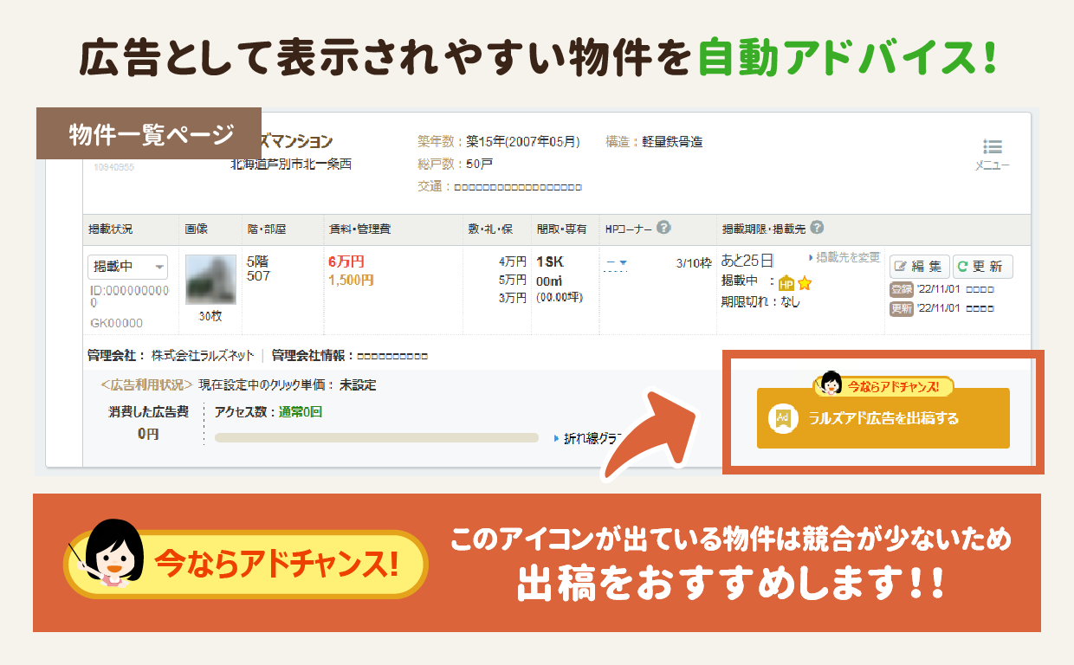1074x665 pixels.
Task: Click the large yellow 今ならアドチャンス! banner
Action: [x=247, y=565]
